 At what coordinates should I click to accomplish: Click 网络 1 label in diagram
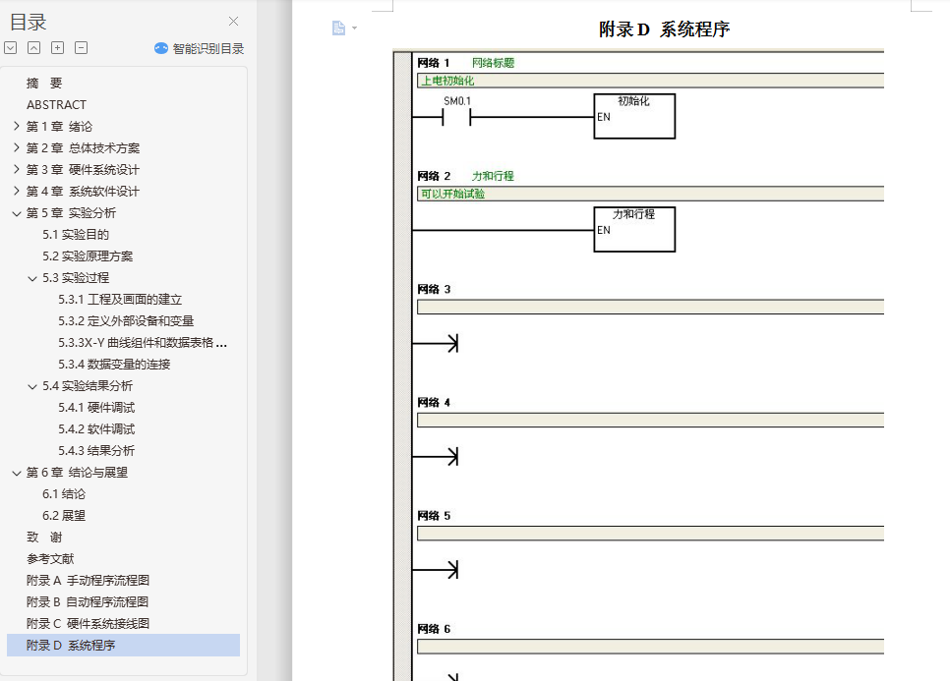tap(433, 63)
